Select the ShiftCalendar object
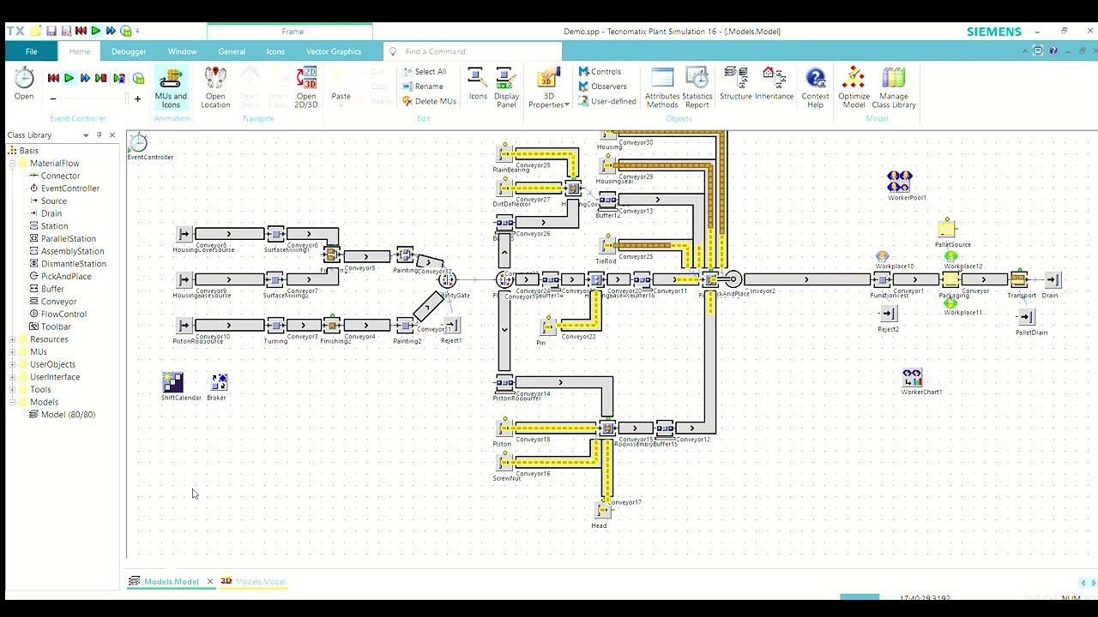 tap(173, 382)
